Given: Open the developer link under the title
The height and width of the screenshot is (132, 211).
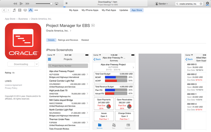Looking at the screenshot, I should click(x=59, y=31).
